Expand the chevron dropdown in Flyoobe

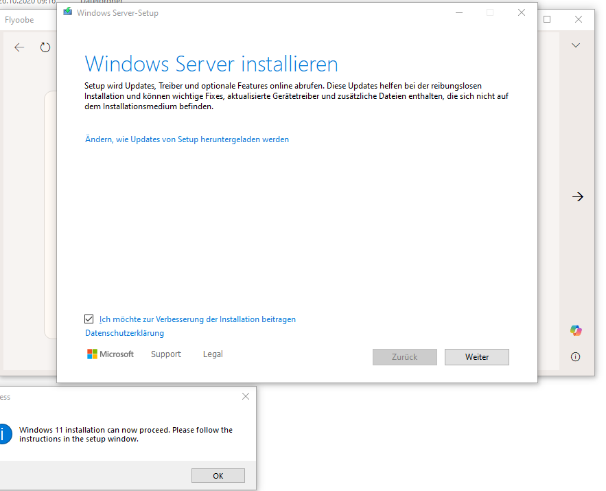point(576,45)
